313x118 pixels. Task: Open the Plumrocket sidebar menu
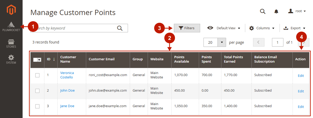pyautogui.click(x=11, y=27)
